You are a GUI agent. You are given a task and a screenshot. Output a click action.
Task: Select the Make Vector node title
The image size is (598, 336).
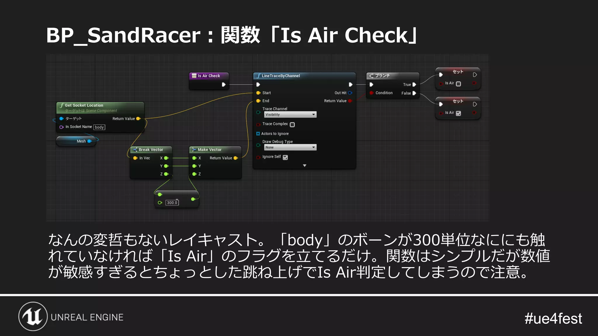[x=210, y=150]
